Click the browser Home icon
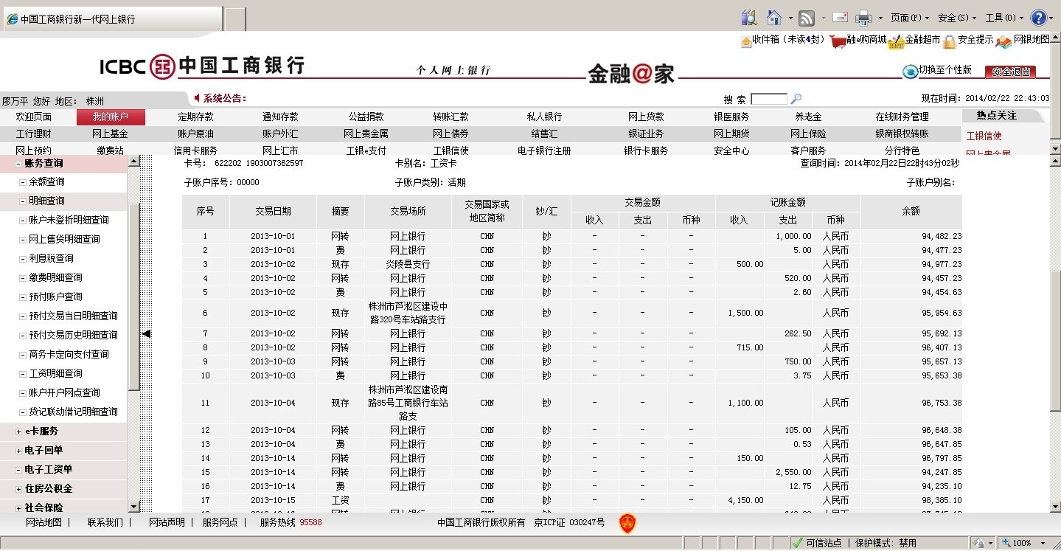1061x551 pixels. click(x=773, y=18)
